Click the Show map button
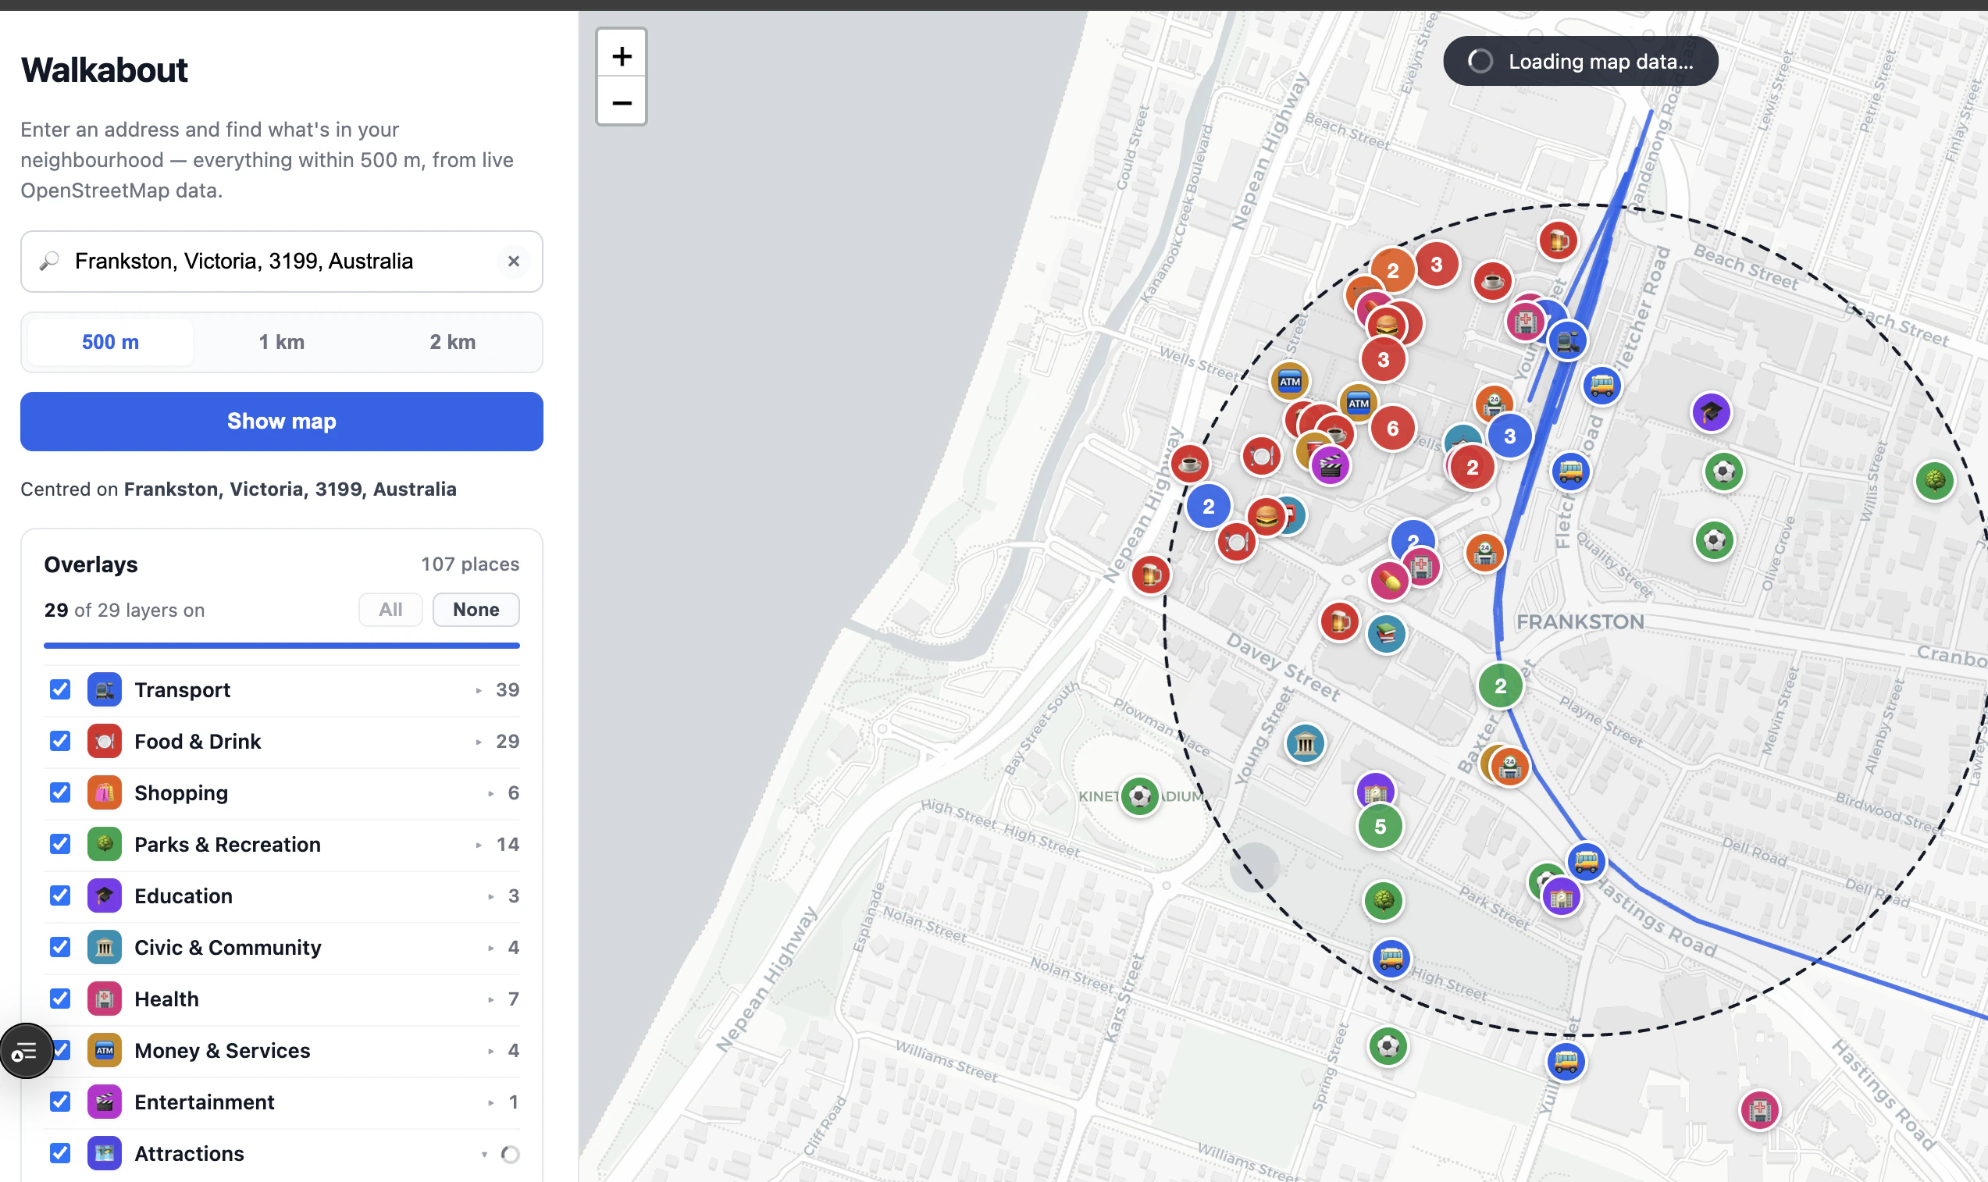This screenshot has width=1988, height=1182. 281,422
